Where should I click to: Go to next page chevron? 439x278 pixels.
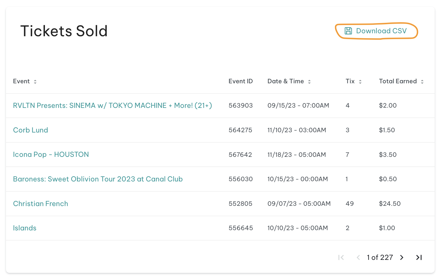[402, 257]
